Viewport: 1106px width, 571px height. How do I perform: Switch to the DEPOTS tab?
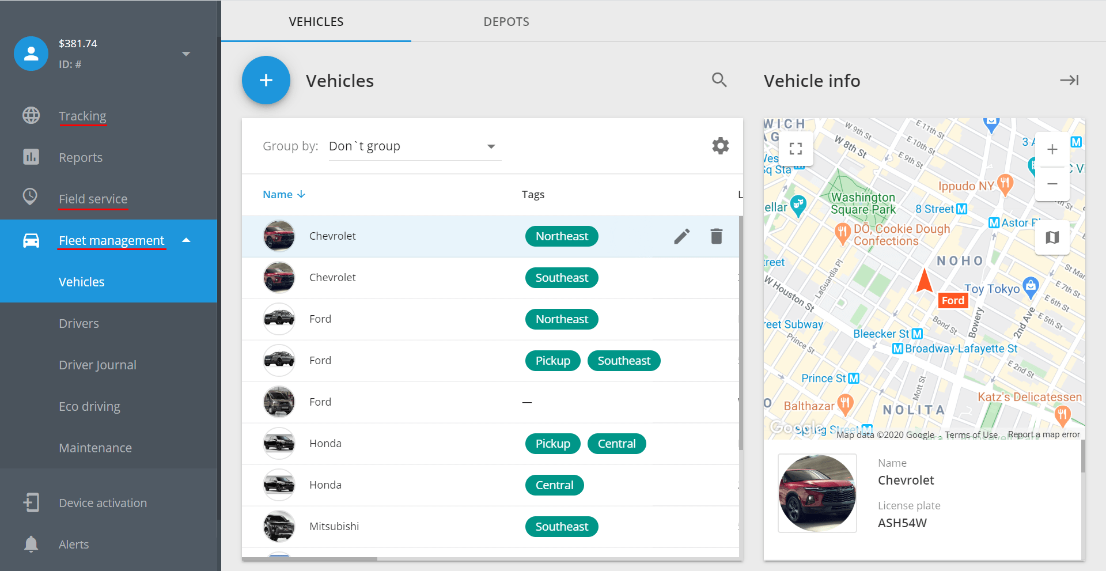coord(506,21)
